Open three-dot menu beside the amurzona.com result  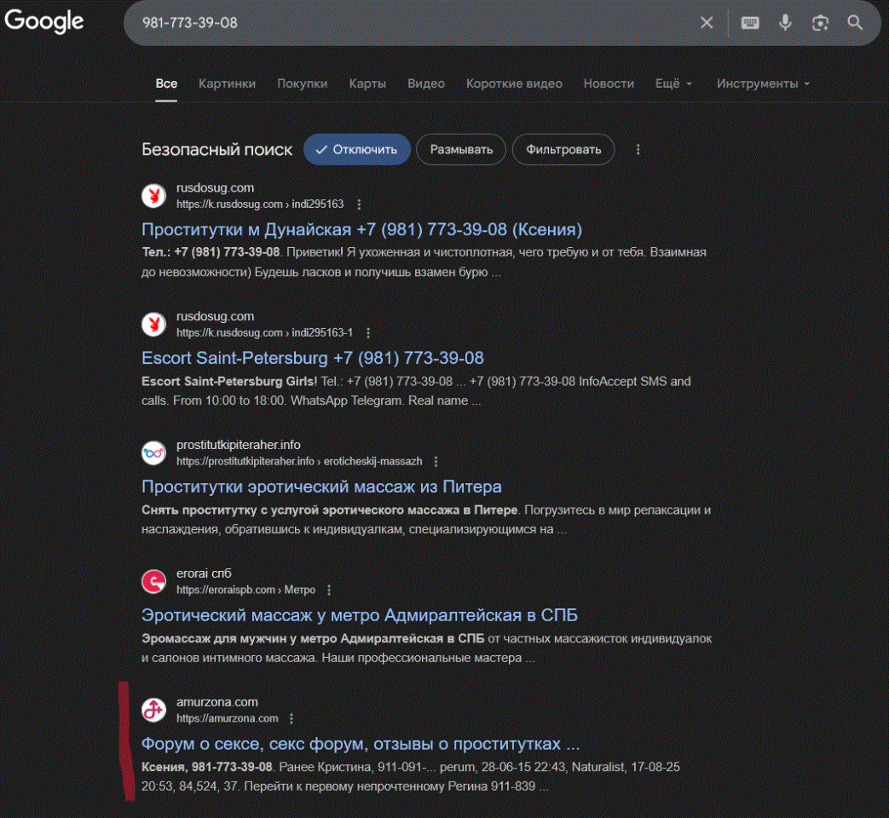pyautogui.click(x=292, y=718)
